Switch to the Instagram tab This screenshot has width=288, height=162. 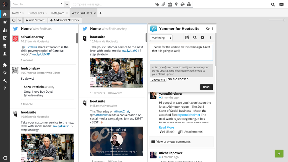pos(58,13)
